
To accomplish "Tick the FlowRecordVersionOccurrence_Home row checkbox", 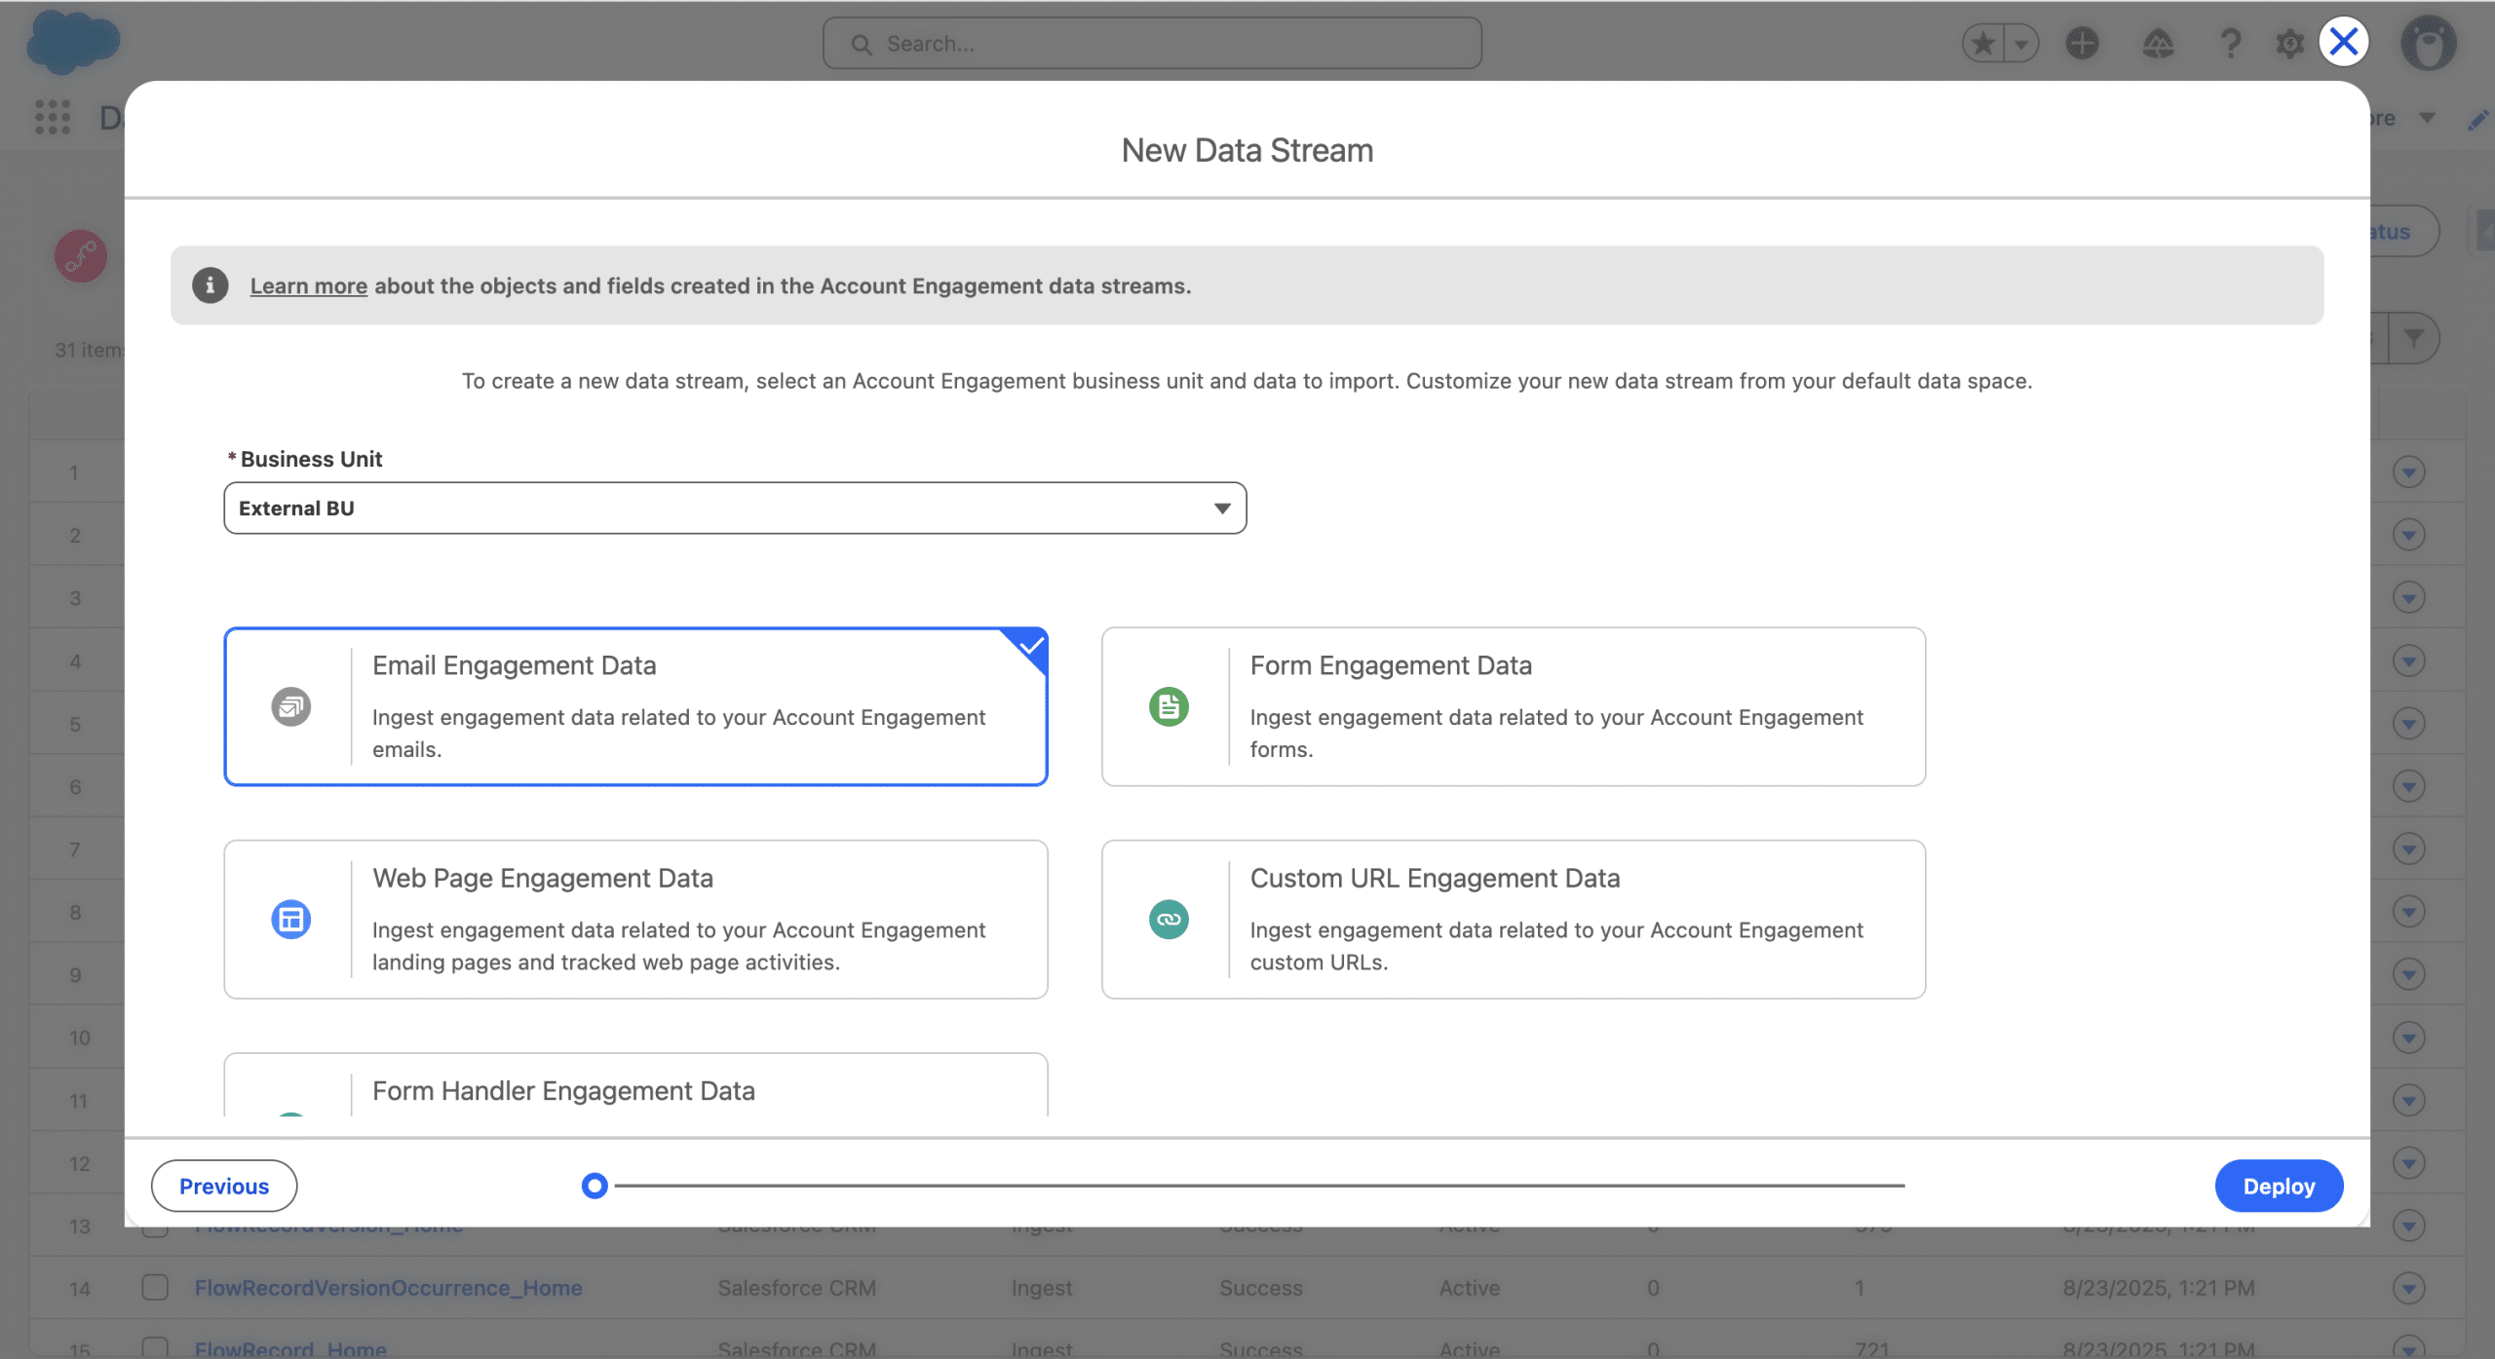I will click(x=155, y=1287).
